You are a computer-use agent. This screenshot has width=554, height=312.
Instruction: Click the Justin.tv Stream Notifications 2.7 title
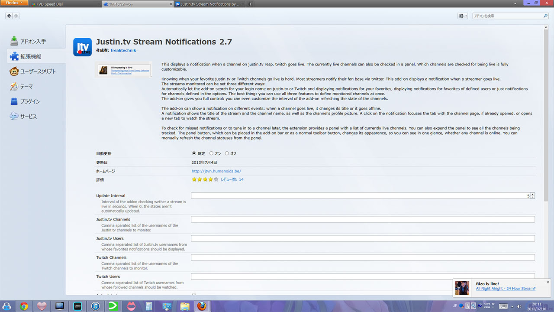(x=164, y=42)
